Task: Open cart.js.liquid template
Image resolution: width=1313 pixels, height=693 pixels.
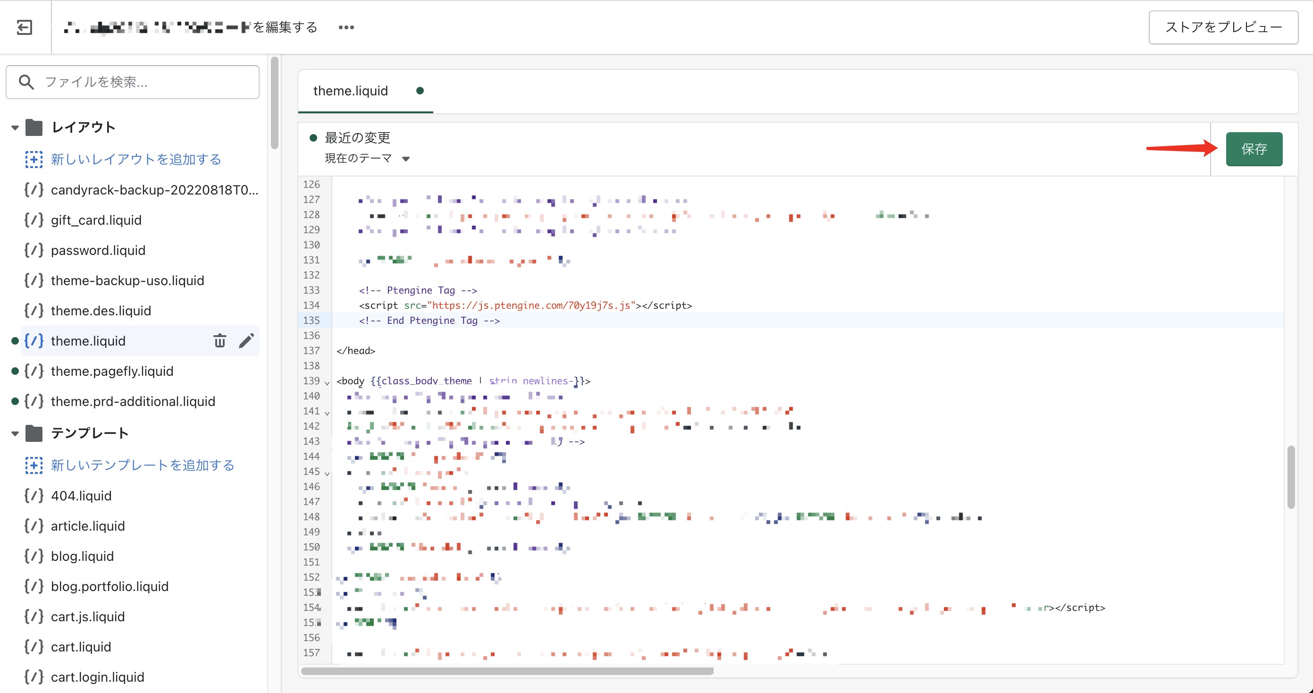Action: (88, 617)
